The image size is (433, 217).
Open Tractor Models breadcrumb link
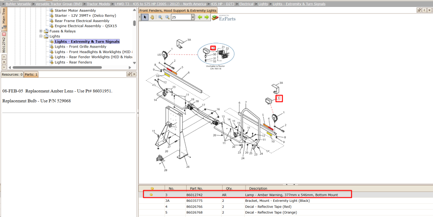[x=98, y=4]
